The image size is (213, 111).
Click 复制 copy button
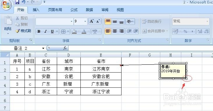(x=22, y=24)
